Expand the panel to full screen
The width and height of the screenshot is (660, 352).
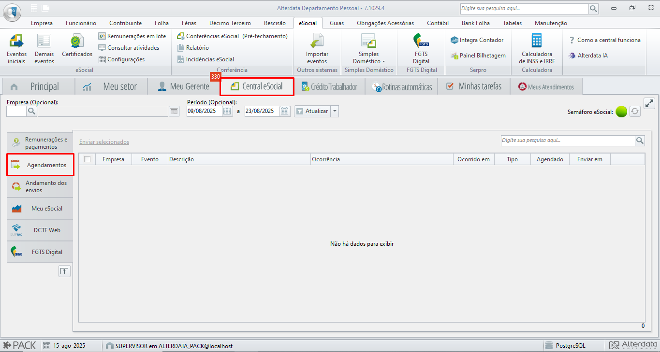pos(649,103)
